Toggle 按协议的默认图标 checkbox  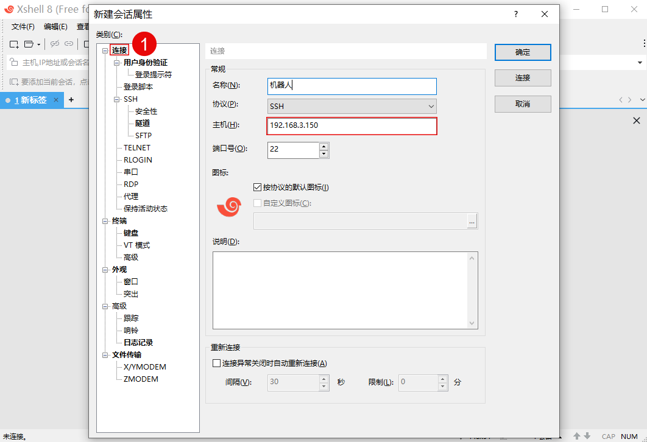[x=257, y=188]
